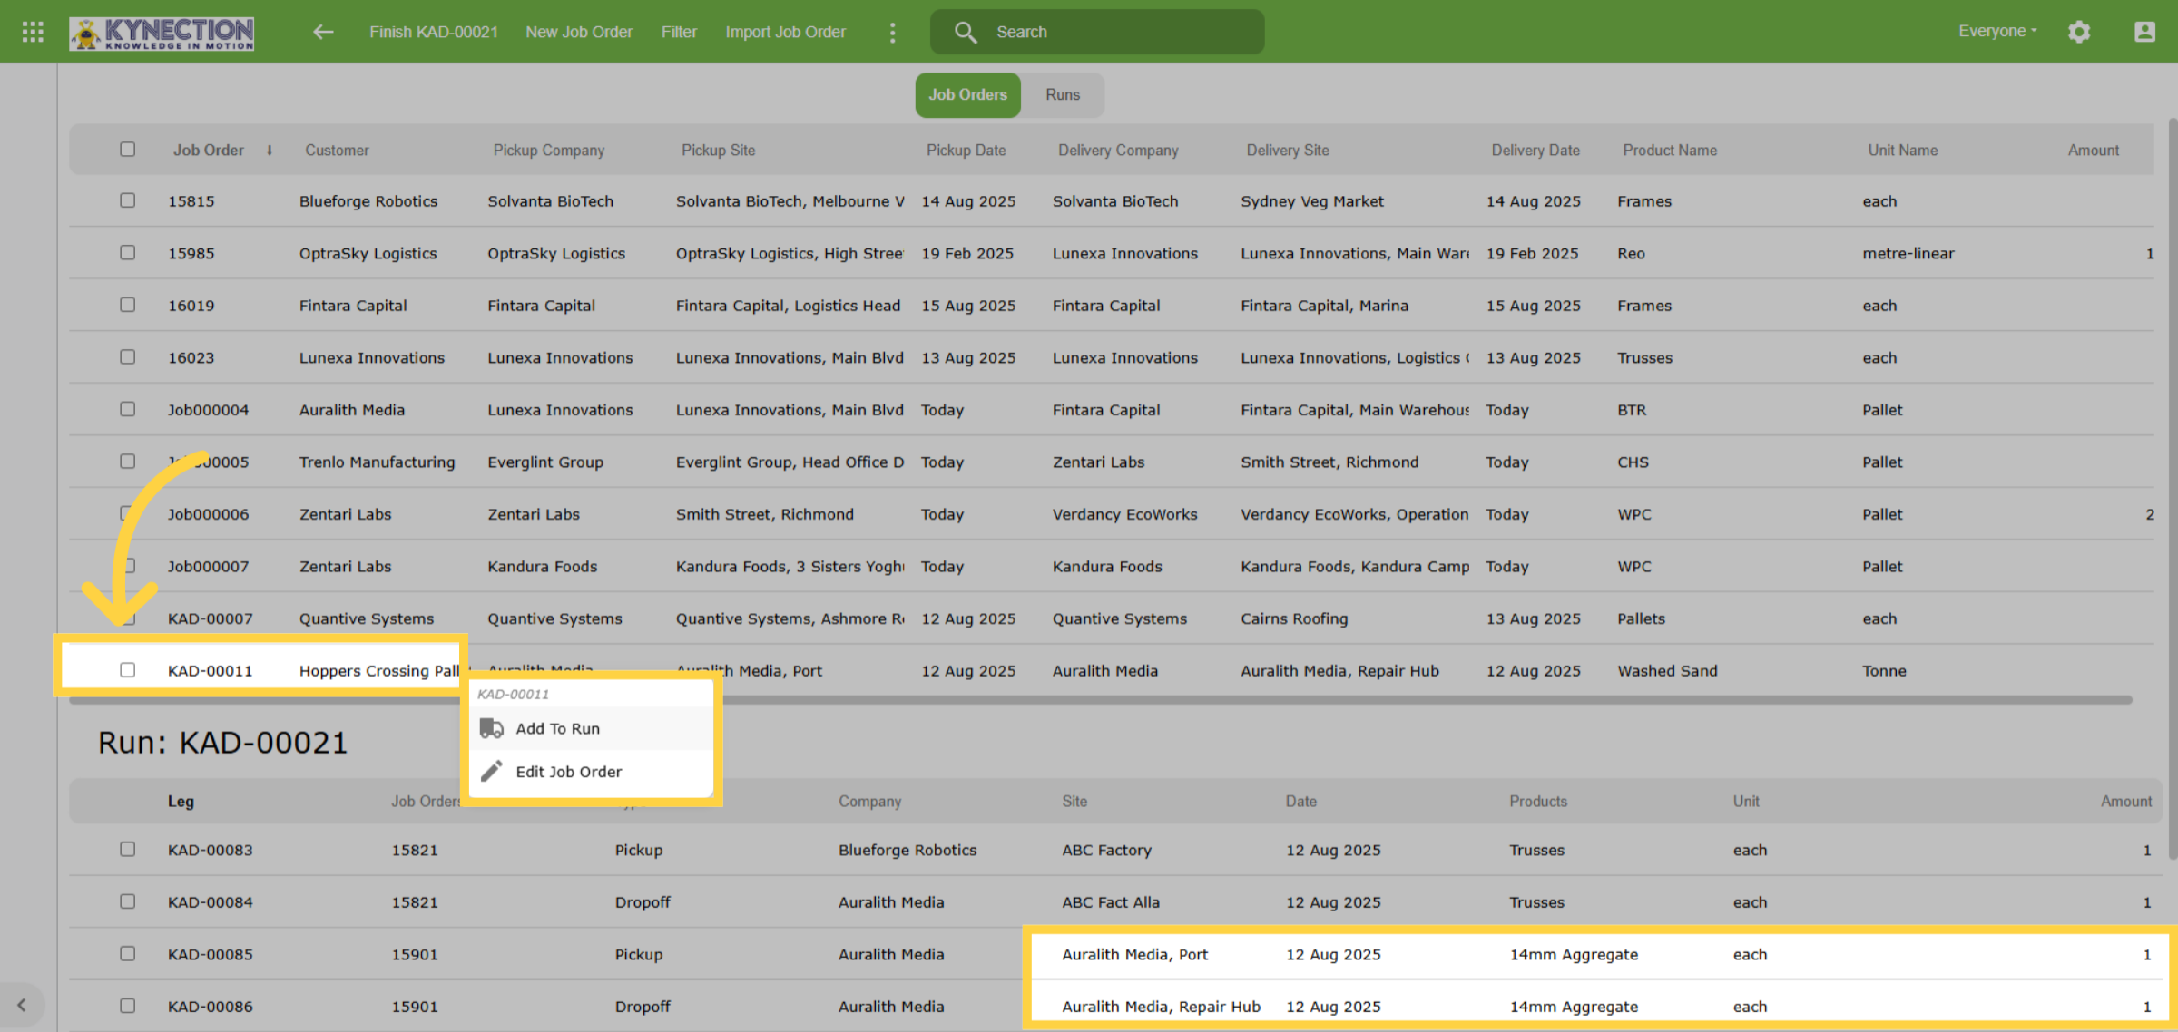Screen dimensions: 2178x1032
Task: Click the pencil icon beside Edit Job Order
Action: pos(492,772)
